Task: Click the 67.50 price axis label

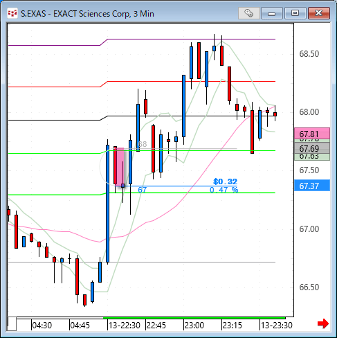Action: [x=309, y=170]
